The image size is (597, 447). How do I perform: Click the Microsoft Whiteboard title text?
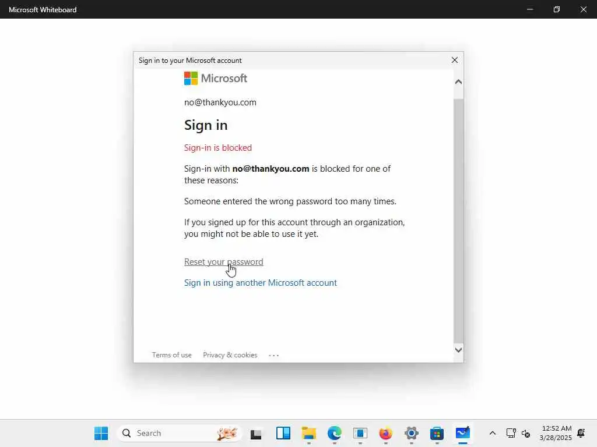[x=43, y=9]
